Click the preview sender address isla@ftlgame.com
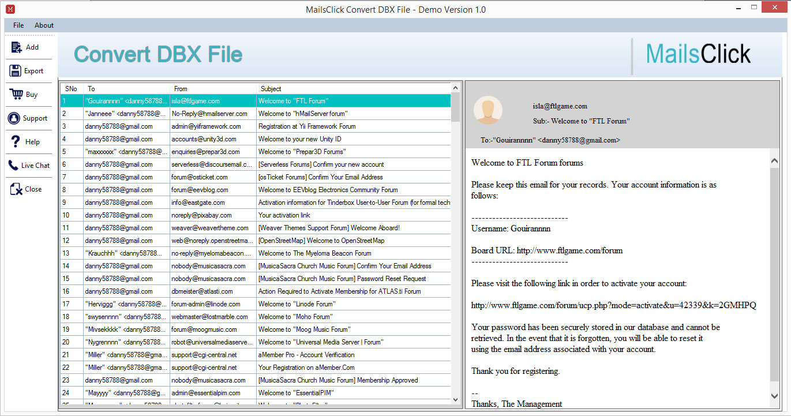The height and width of the screenshot is (416, 791). [560, 106]
